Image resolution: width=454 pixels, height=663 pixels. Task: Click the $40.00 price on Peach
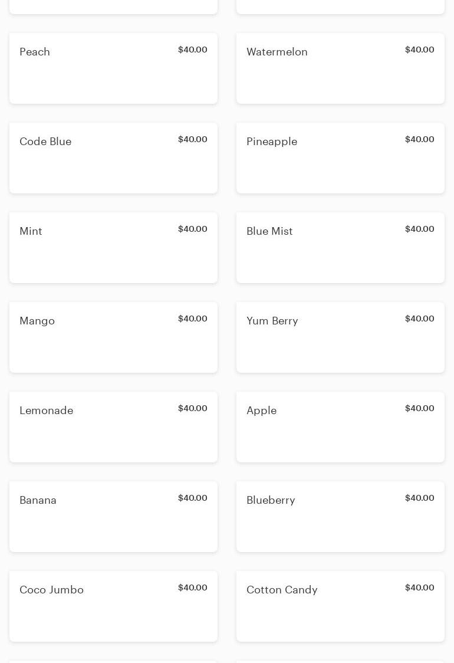click(x=193, y=50)
